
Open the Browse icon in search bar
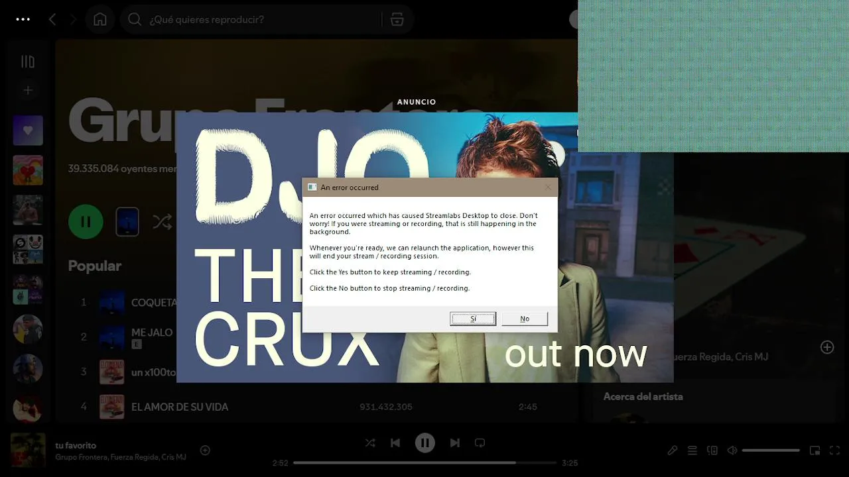coord(397,19)
